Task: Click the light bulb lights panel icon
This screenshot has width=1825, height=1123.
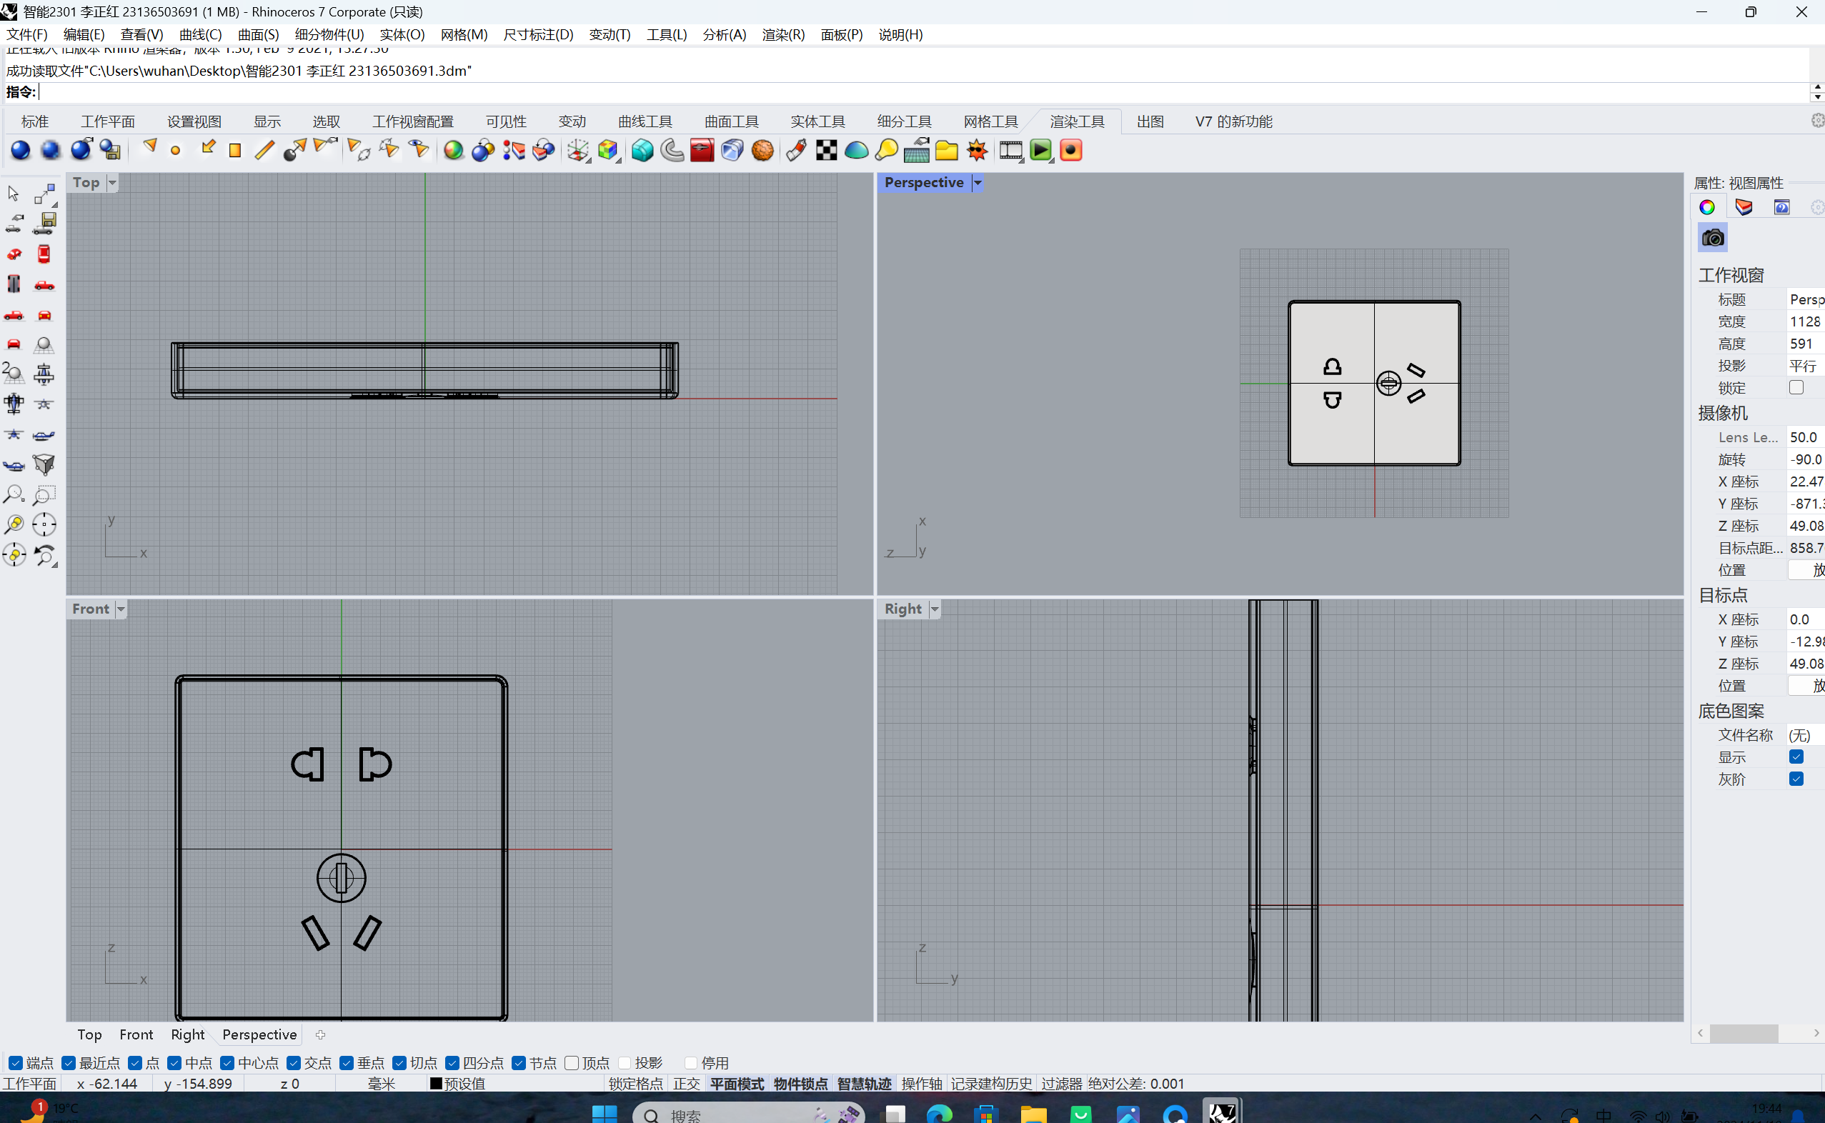Action: [x=886, y=151]
